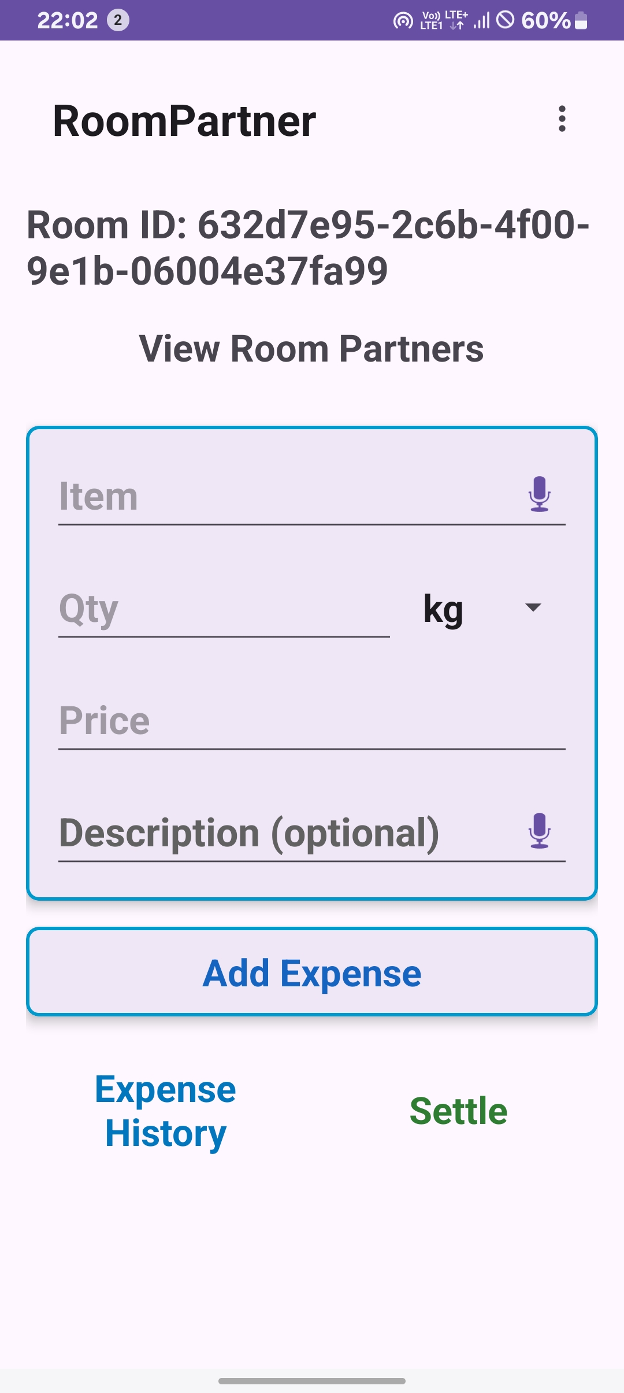The width and height of the screenshot is (624, 1393).
Task: Tap the RoomPartner app title
Action: pos(184,121)
